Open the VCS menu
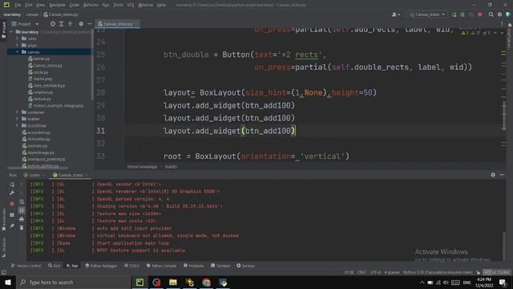The height and width of the screenshot is (289, 513). click(x=131, y=5)
